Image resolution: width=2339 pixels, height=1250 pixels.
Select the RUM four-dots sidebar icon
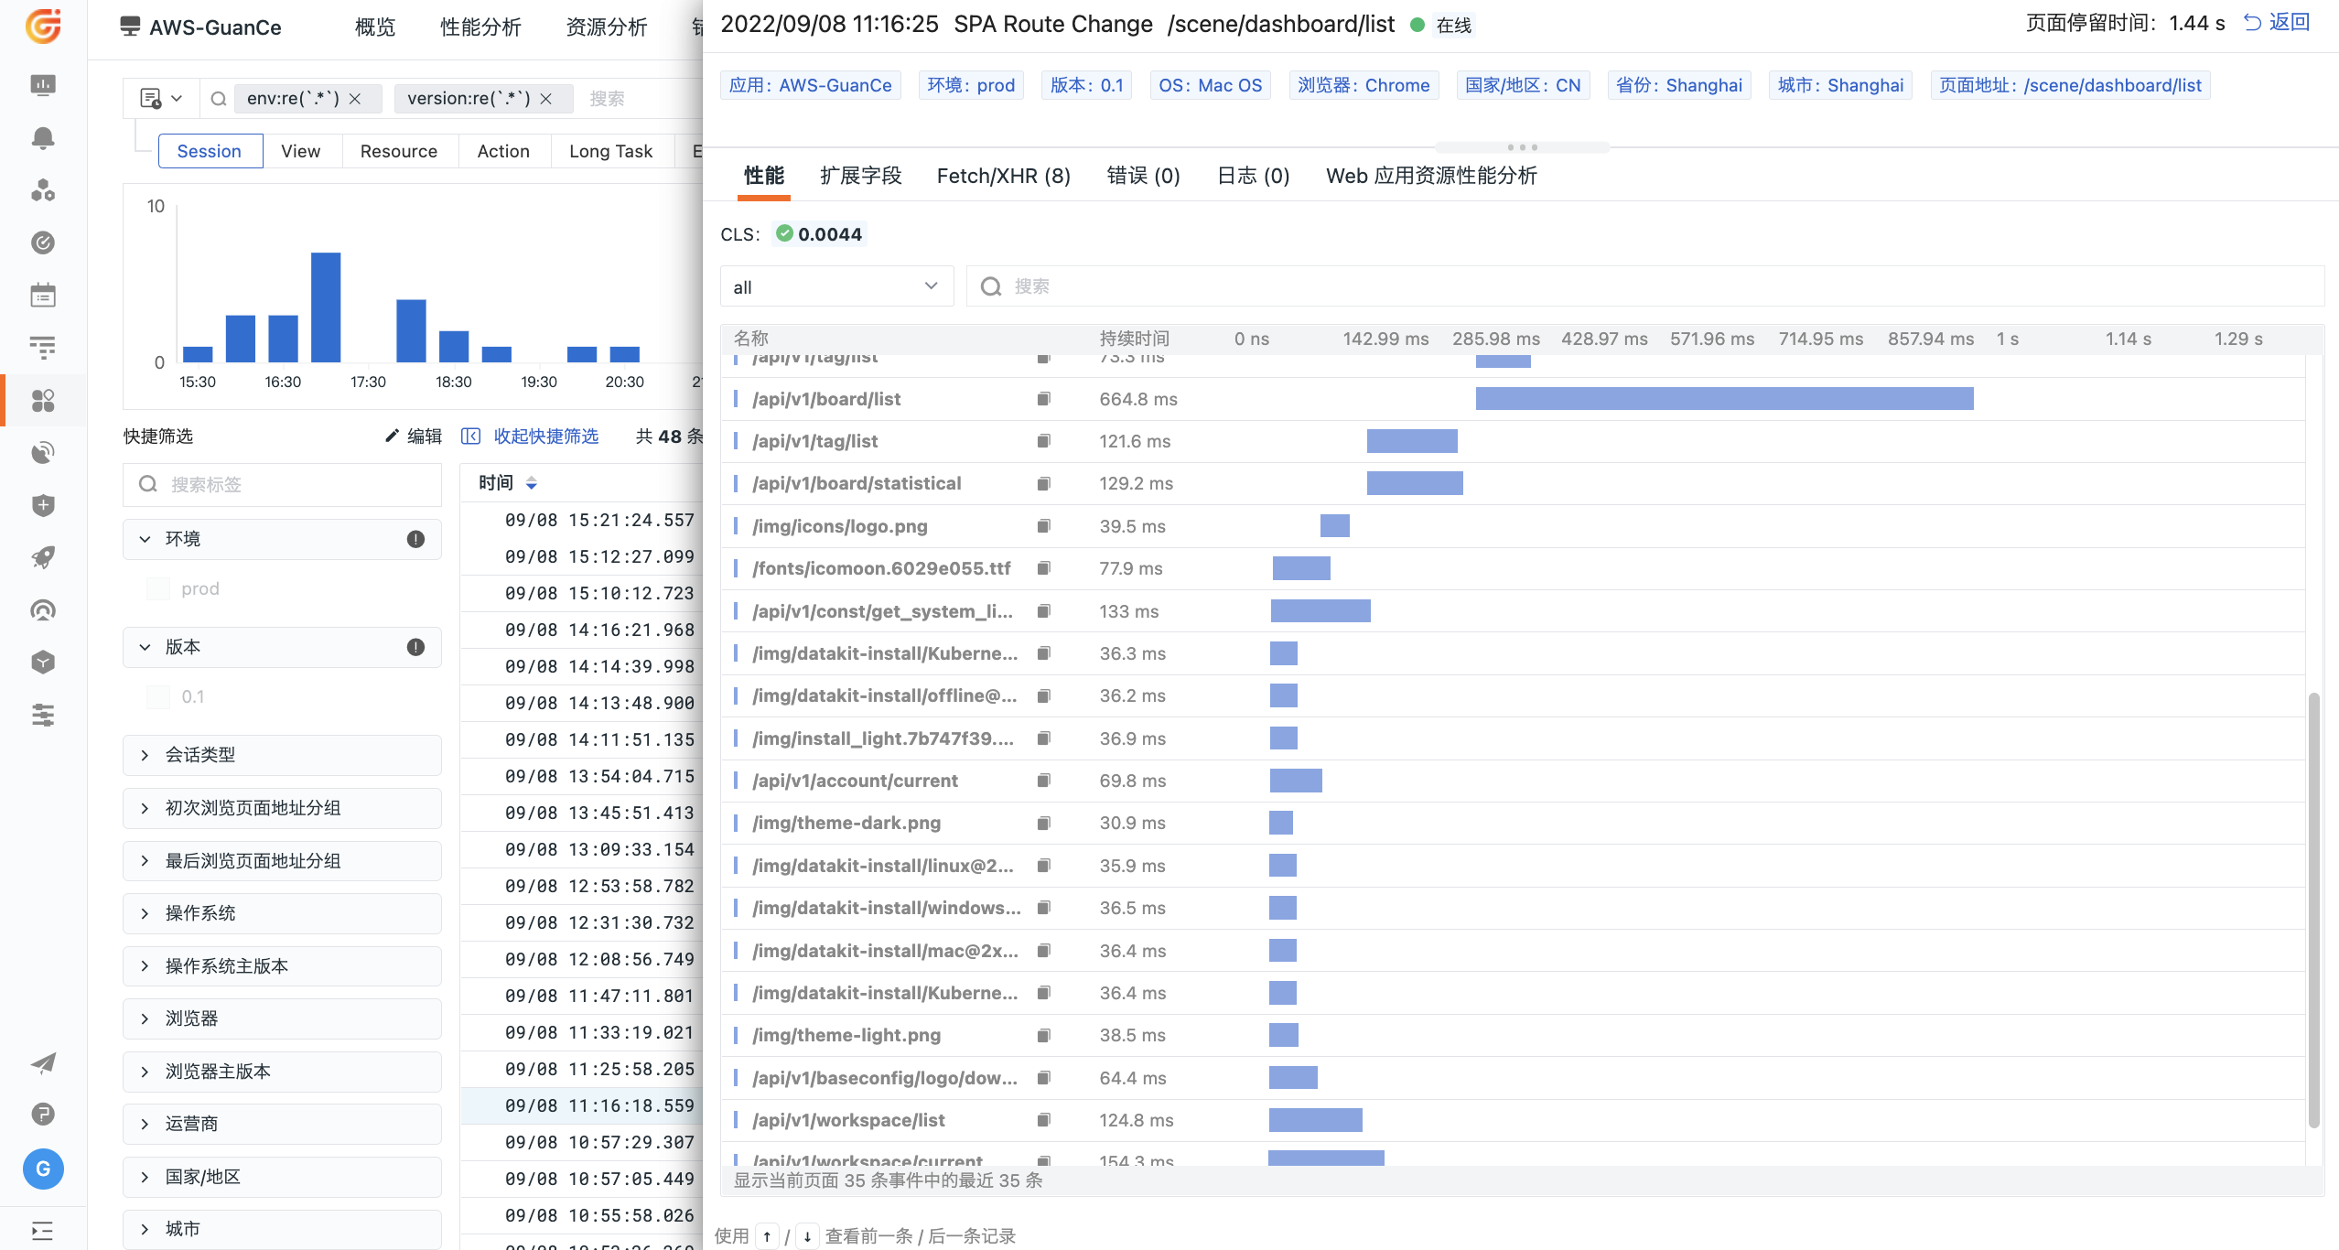(43, 401)
